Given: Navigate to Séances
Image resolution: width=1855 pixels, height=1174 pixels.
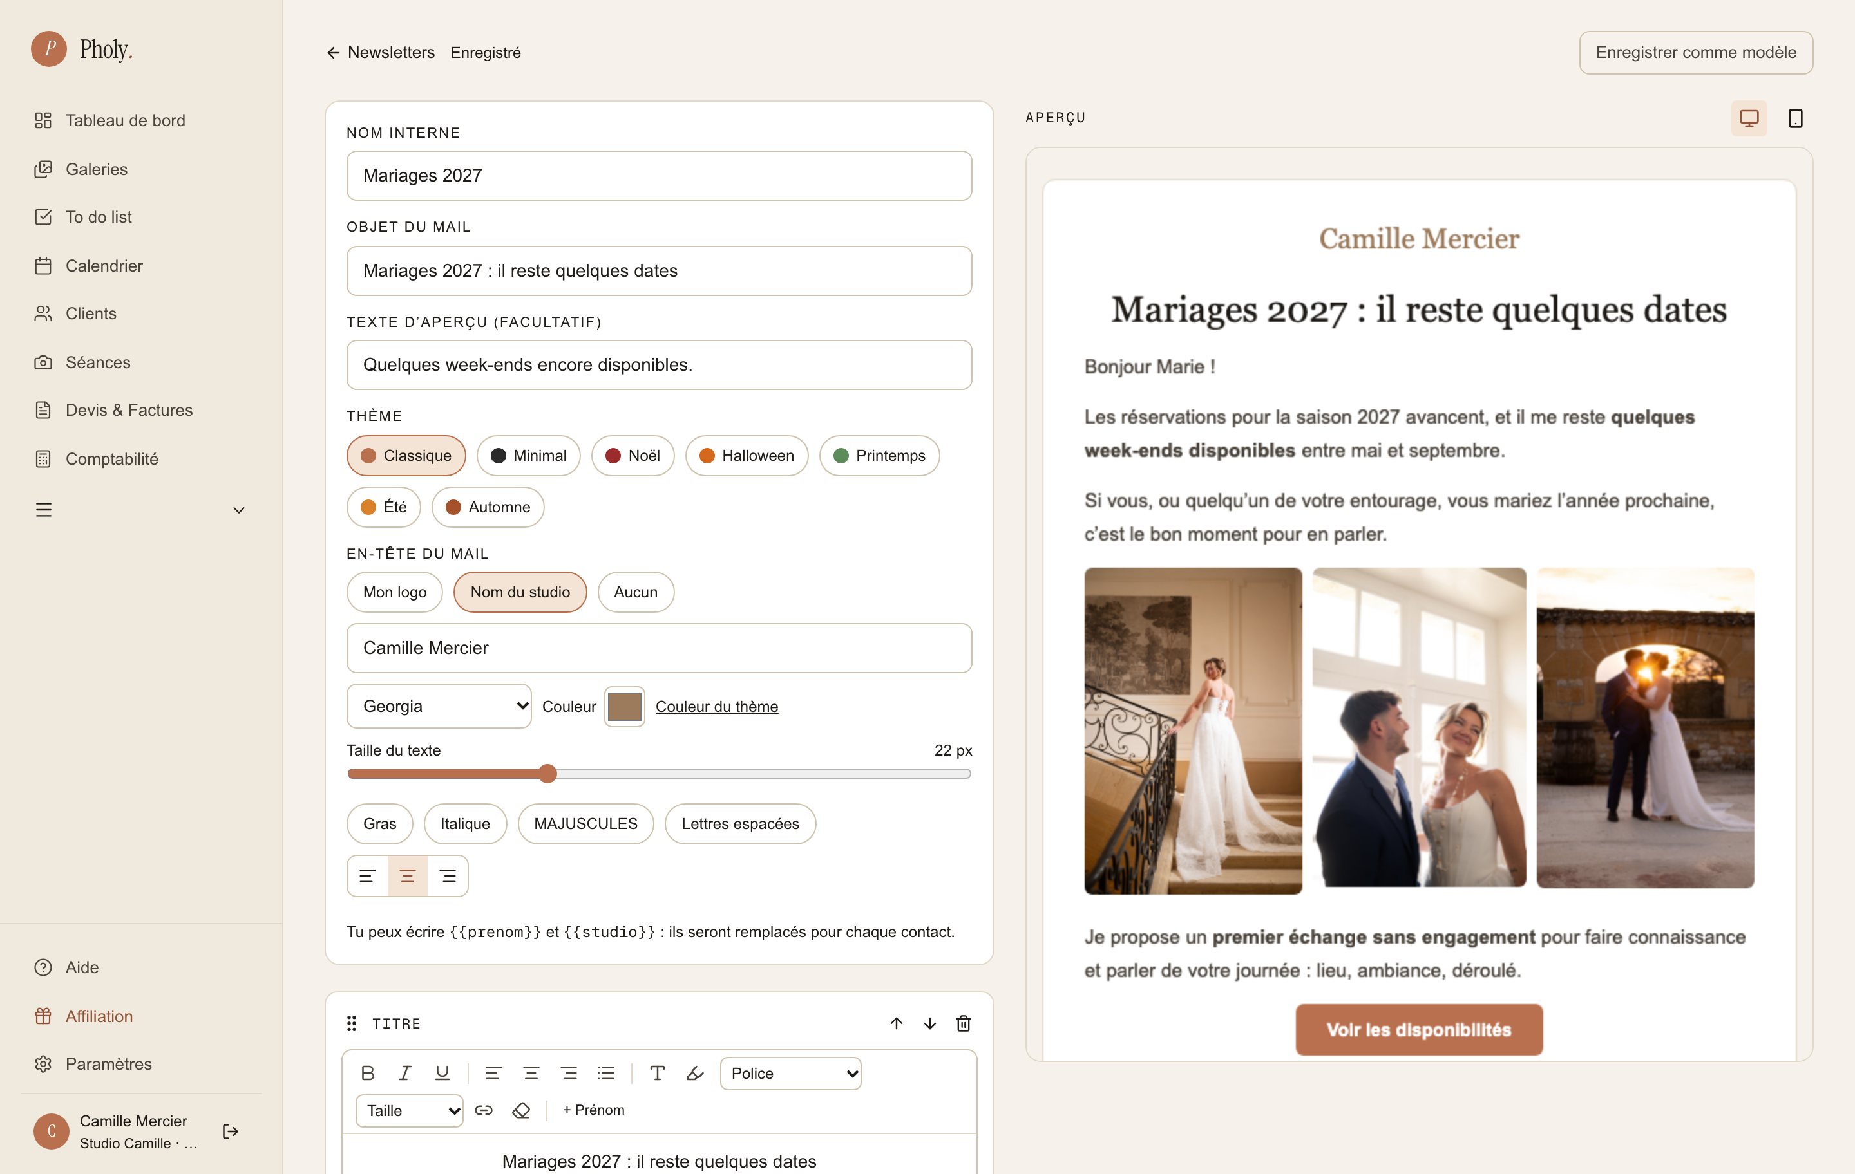Looking at the screenshot, I should (82, 362).
